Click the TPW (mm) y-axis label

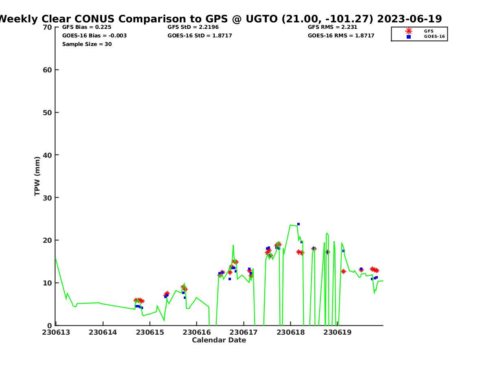(x=37, y=176)
